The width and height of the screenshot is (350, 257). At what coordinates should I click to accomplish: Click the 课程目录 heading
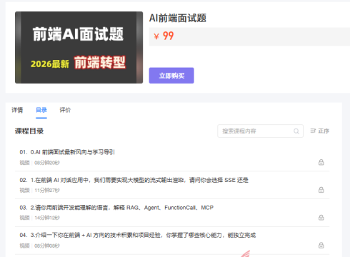coord(29,131)
